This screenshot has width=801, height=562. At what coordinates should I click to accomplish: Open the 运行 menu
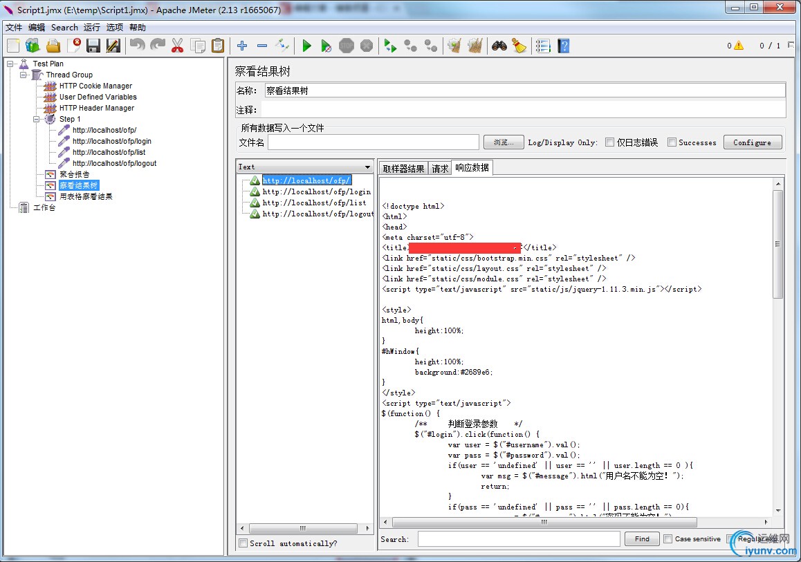click(x=92, y=27)
